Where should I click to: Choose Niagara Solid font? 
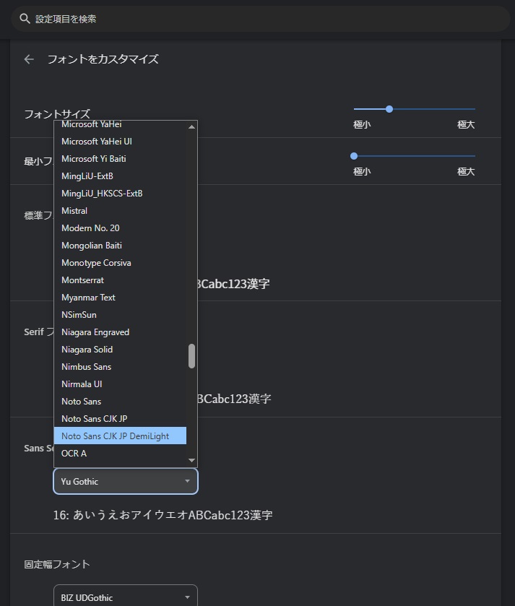120,350
